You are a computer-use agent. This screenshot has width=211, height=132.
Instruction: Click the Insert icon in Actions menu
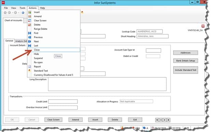pos(30,12)
